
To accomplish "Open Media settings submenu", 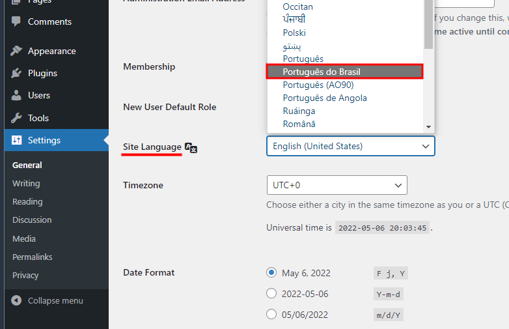I will (23, 238).
